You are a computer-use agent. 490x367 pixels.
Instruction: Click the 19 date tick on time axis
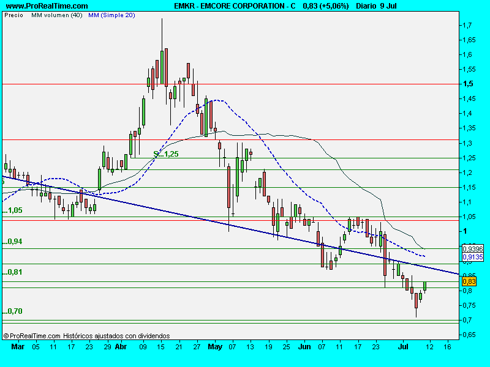tap(268, 347)
